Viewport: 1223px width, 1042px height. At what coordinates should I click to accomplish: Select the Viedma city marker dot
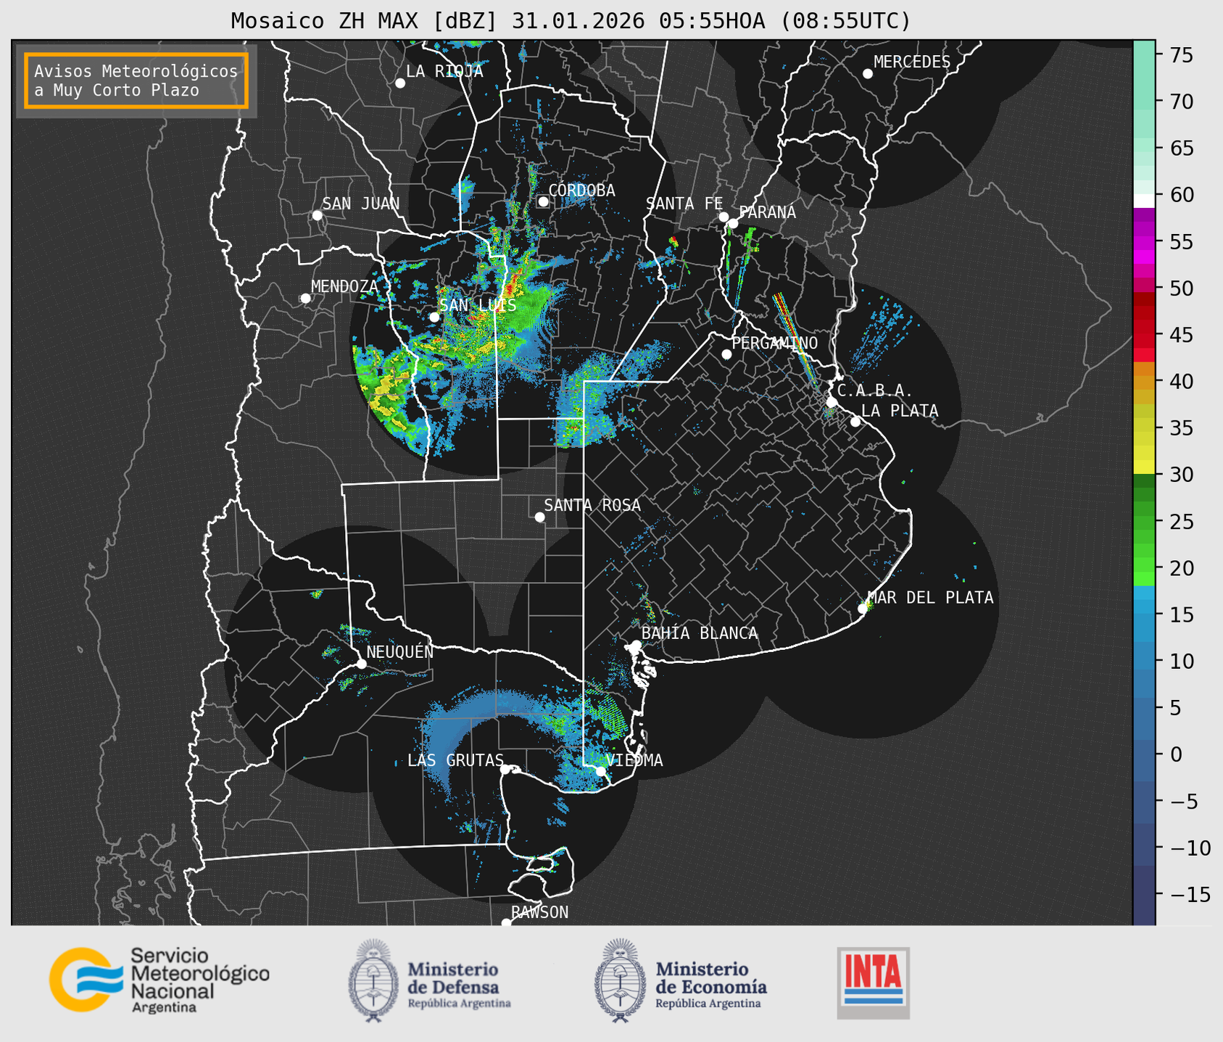[600, 771]
